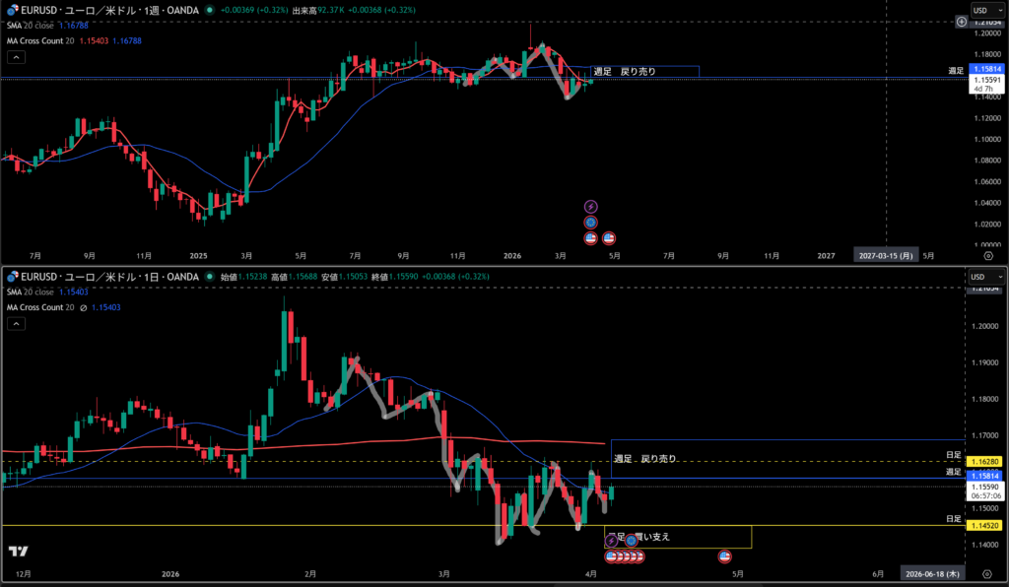Click the purple lightning event icon on the daily chart
This screenshot has width=1009, height=587.
[610, 542]
